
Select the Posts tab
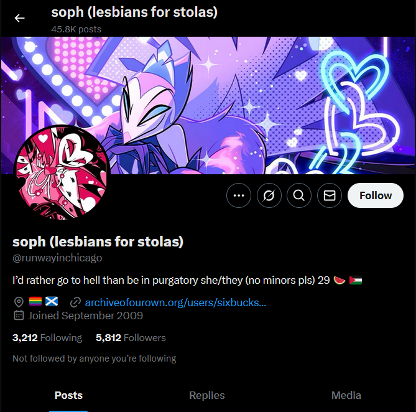coord(68,395)
